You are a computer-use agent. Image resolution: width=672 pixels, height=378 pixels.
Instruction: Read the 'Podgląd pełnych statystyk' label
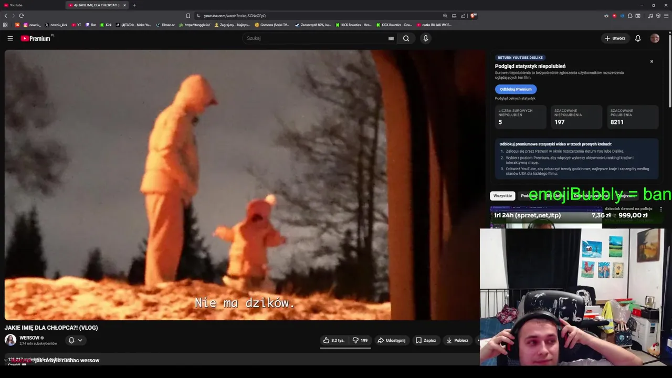tap(515, 98)
